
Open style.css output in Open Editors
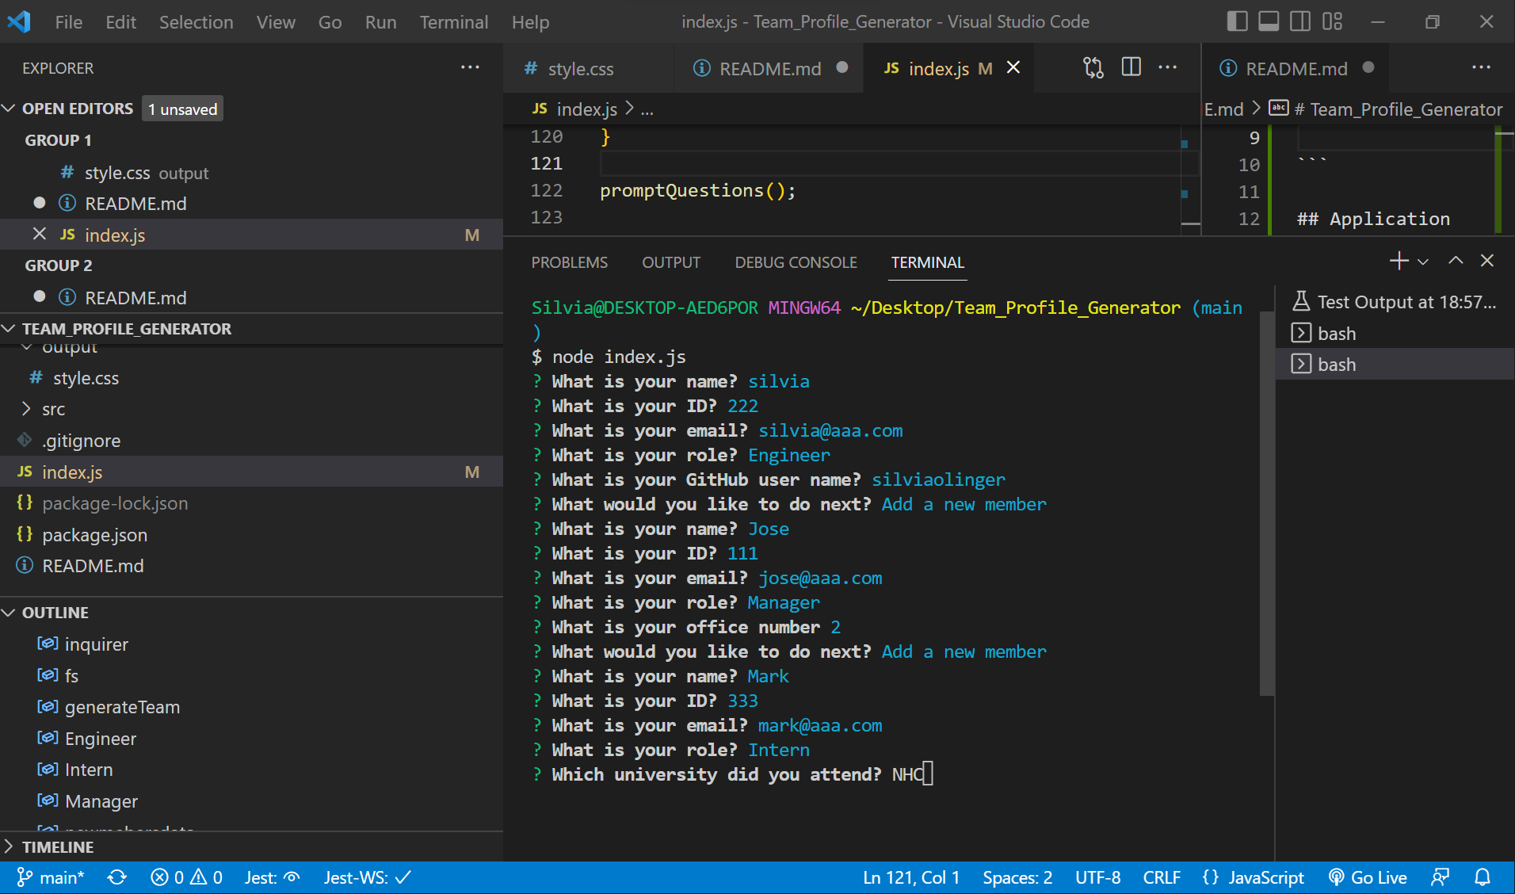[x=252, y=173]
